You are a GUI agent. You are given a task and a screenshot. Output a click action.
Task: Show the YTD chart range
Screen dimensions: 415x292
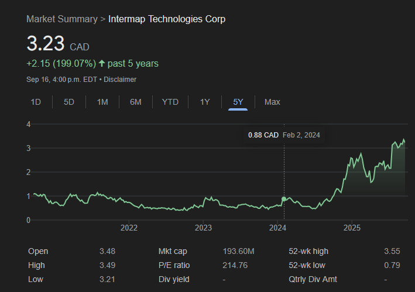pyautogui.click(x=170, y=102)
